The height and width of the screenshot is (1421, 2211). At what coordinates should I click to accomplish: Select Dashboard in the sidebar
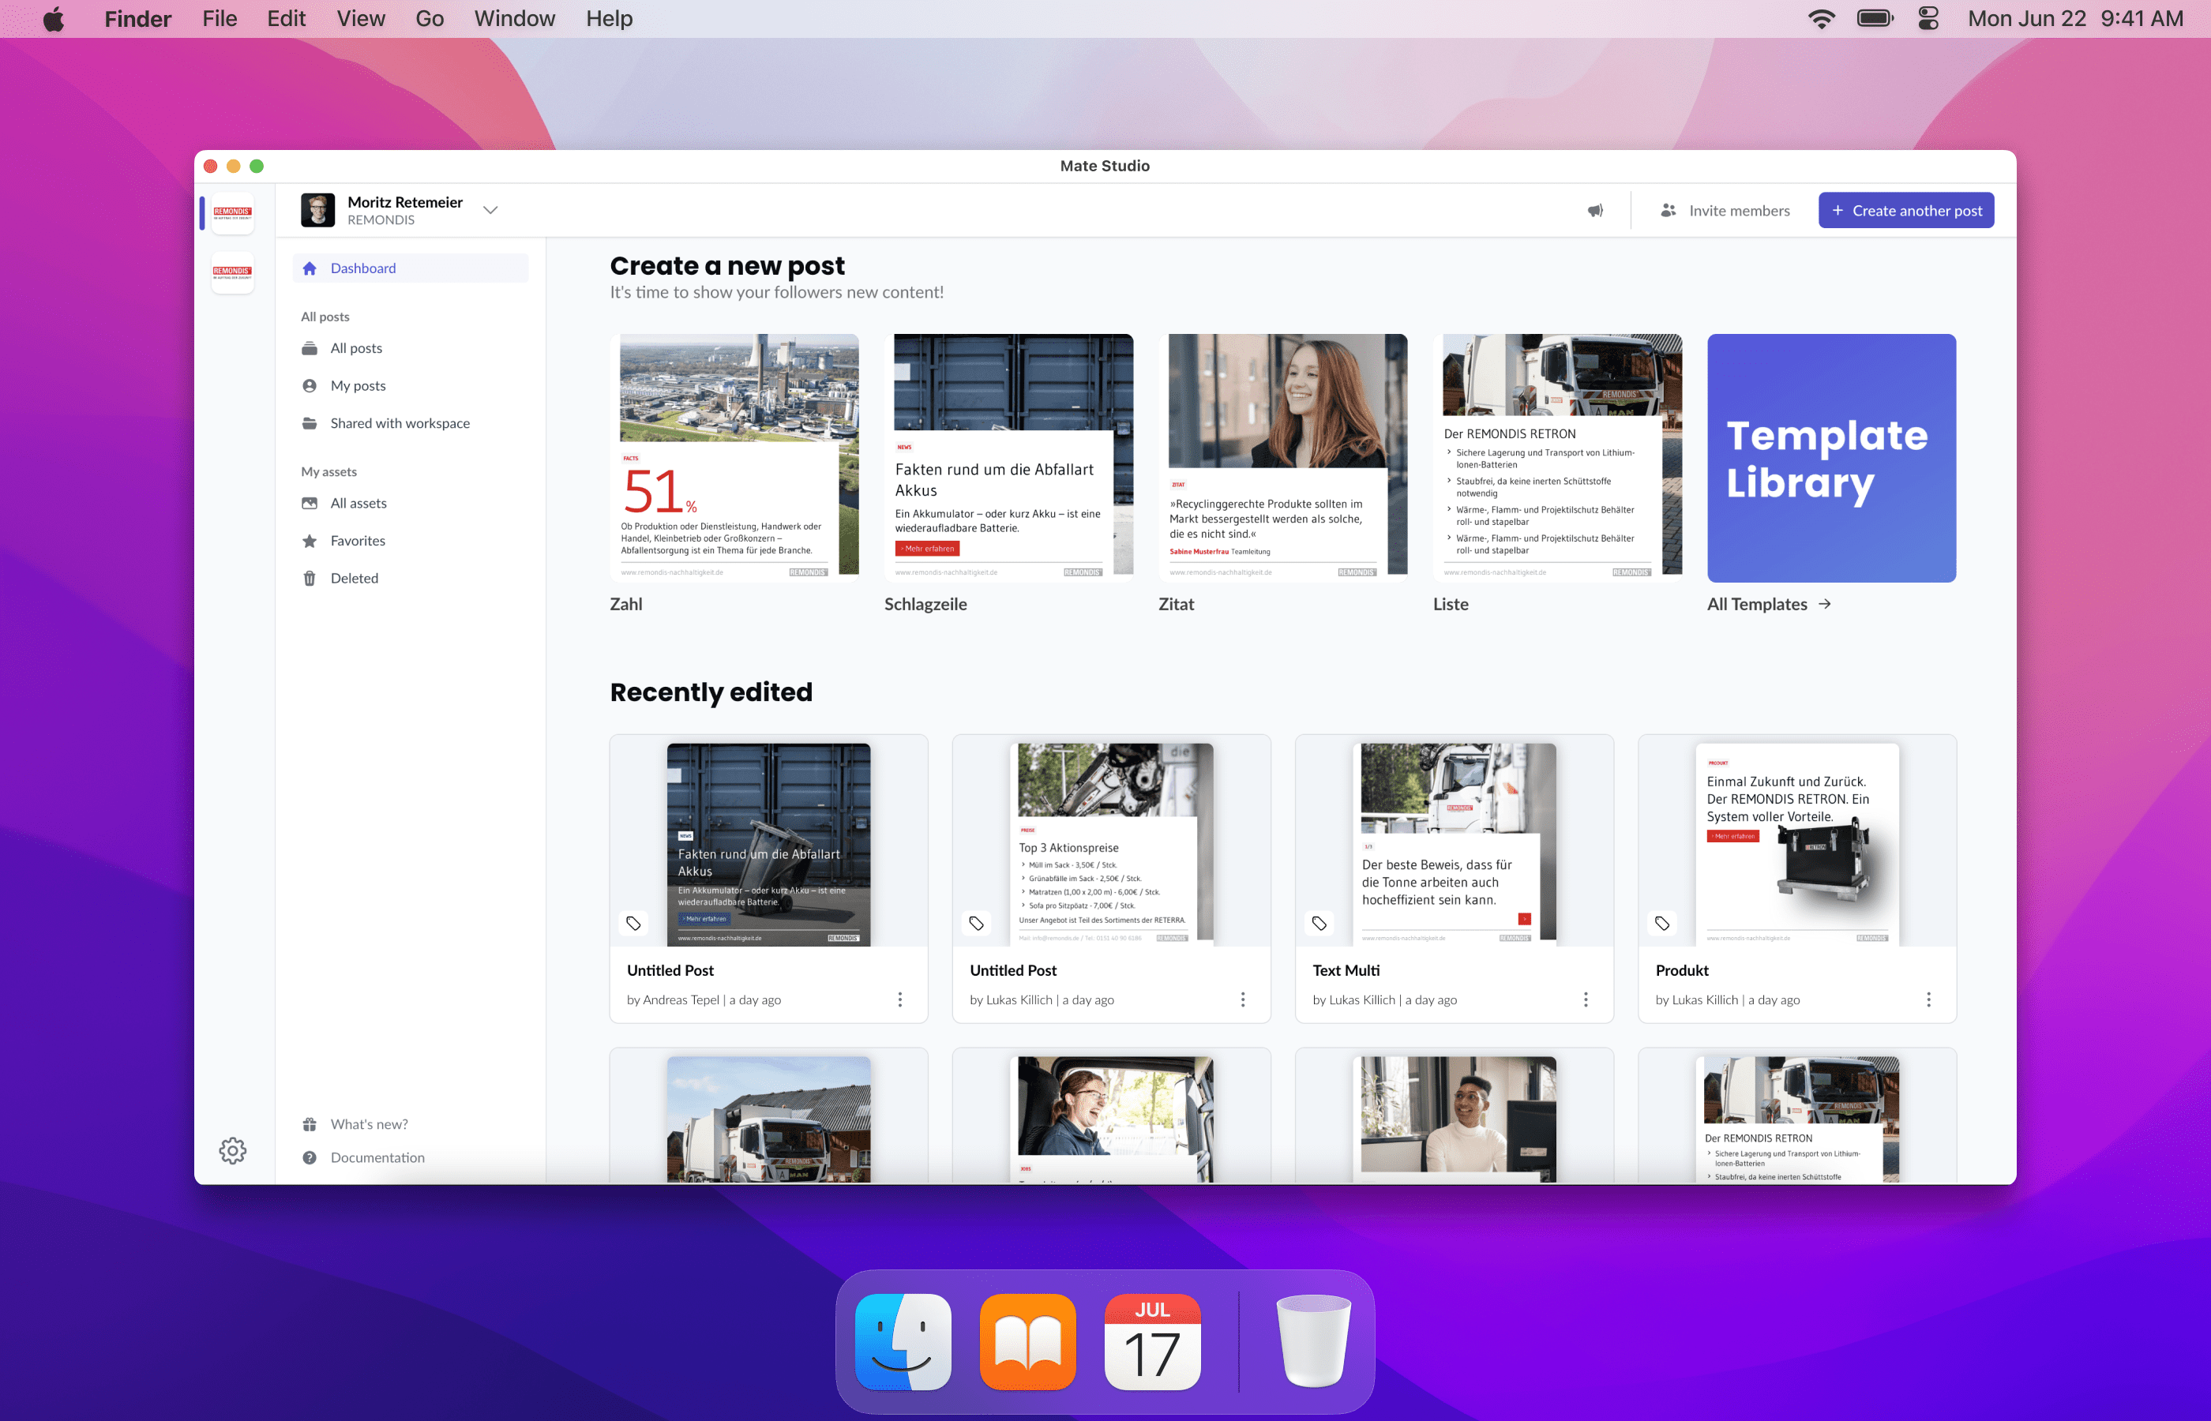[x=362, y=268]
